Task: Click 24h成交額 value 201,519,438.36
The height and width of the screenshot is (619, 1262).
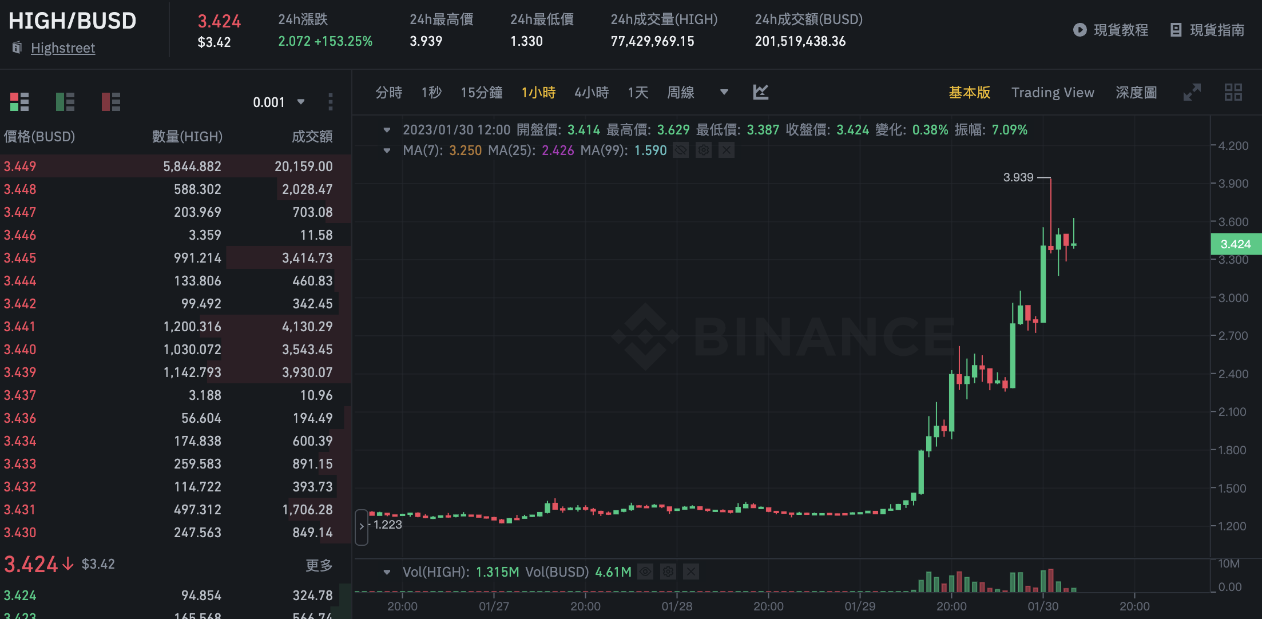Action: 800,41
